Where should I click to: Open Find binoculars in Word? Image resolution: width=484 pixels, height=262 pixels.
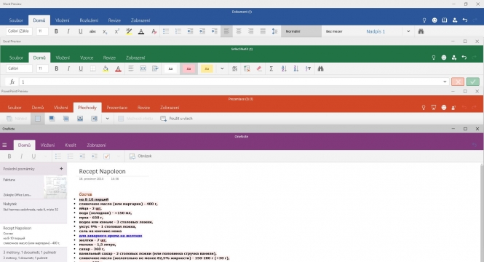421,31
